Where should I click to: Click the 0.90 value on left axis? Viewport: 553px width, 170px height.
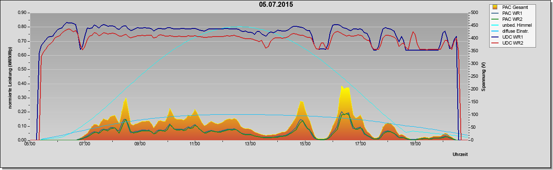[x=22, y=13]
